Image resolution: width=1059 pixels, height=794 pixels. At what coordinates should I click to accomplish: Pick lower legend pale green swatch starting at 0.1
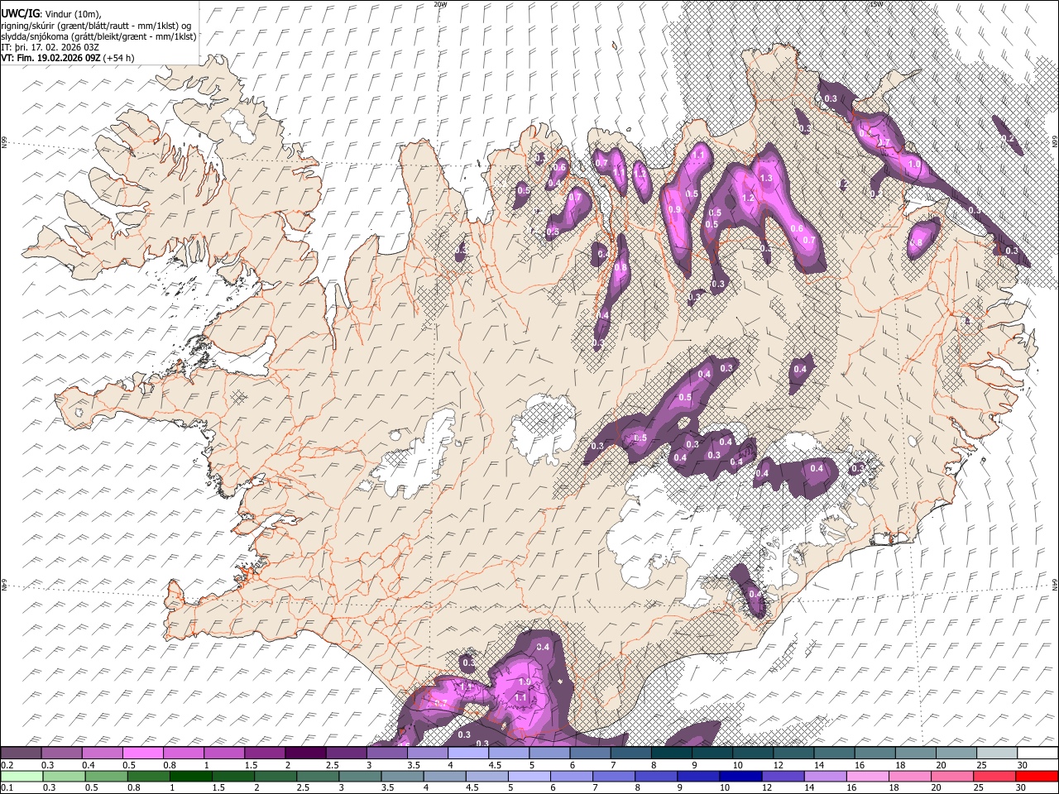pos(22,776)
